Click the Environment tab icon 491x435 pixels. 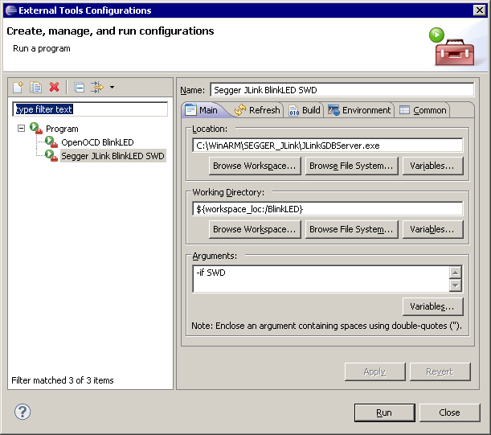pos(333,110)
